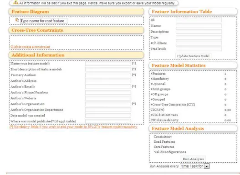Click the root feature name input field
240x175 pixels.
click(x=43, y=21)
